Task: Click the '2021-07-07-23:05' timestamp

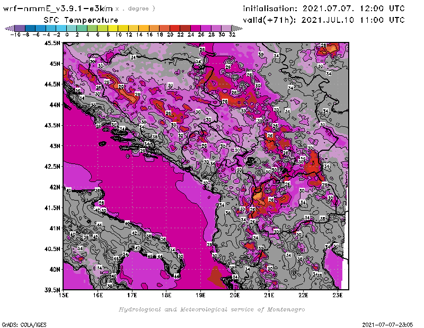Action: [x=387, y=325]
